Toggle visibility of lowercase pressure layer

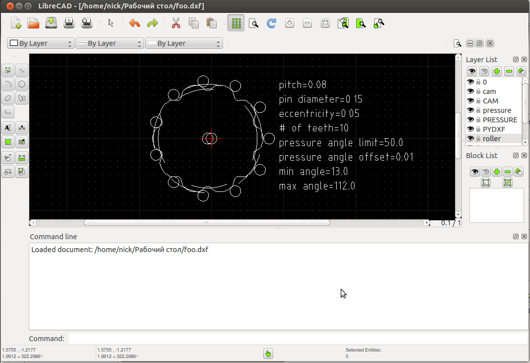point(470,110)
